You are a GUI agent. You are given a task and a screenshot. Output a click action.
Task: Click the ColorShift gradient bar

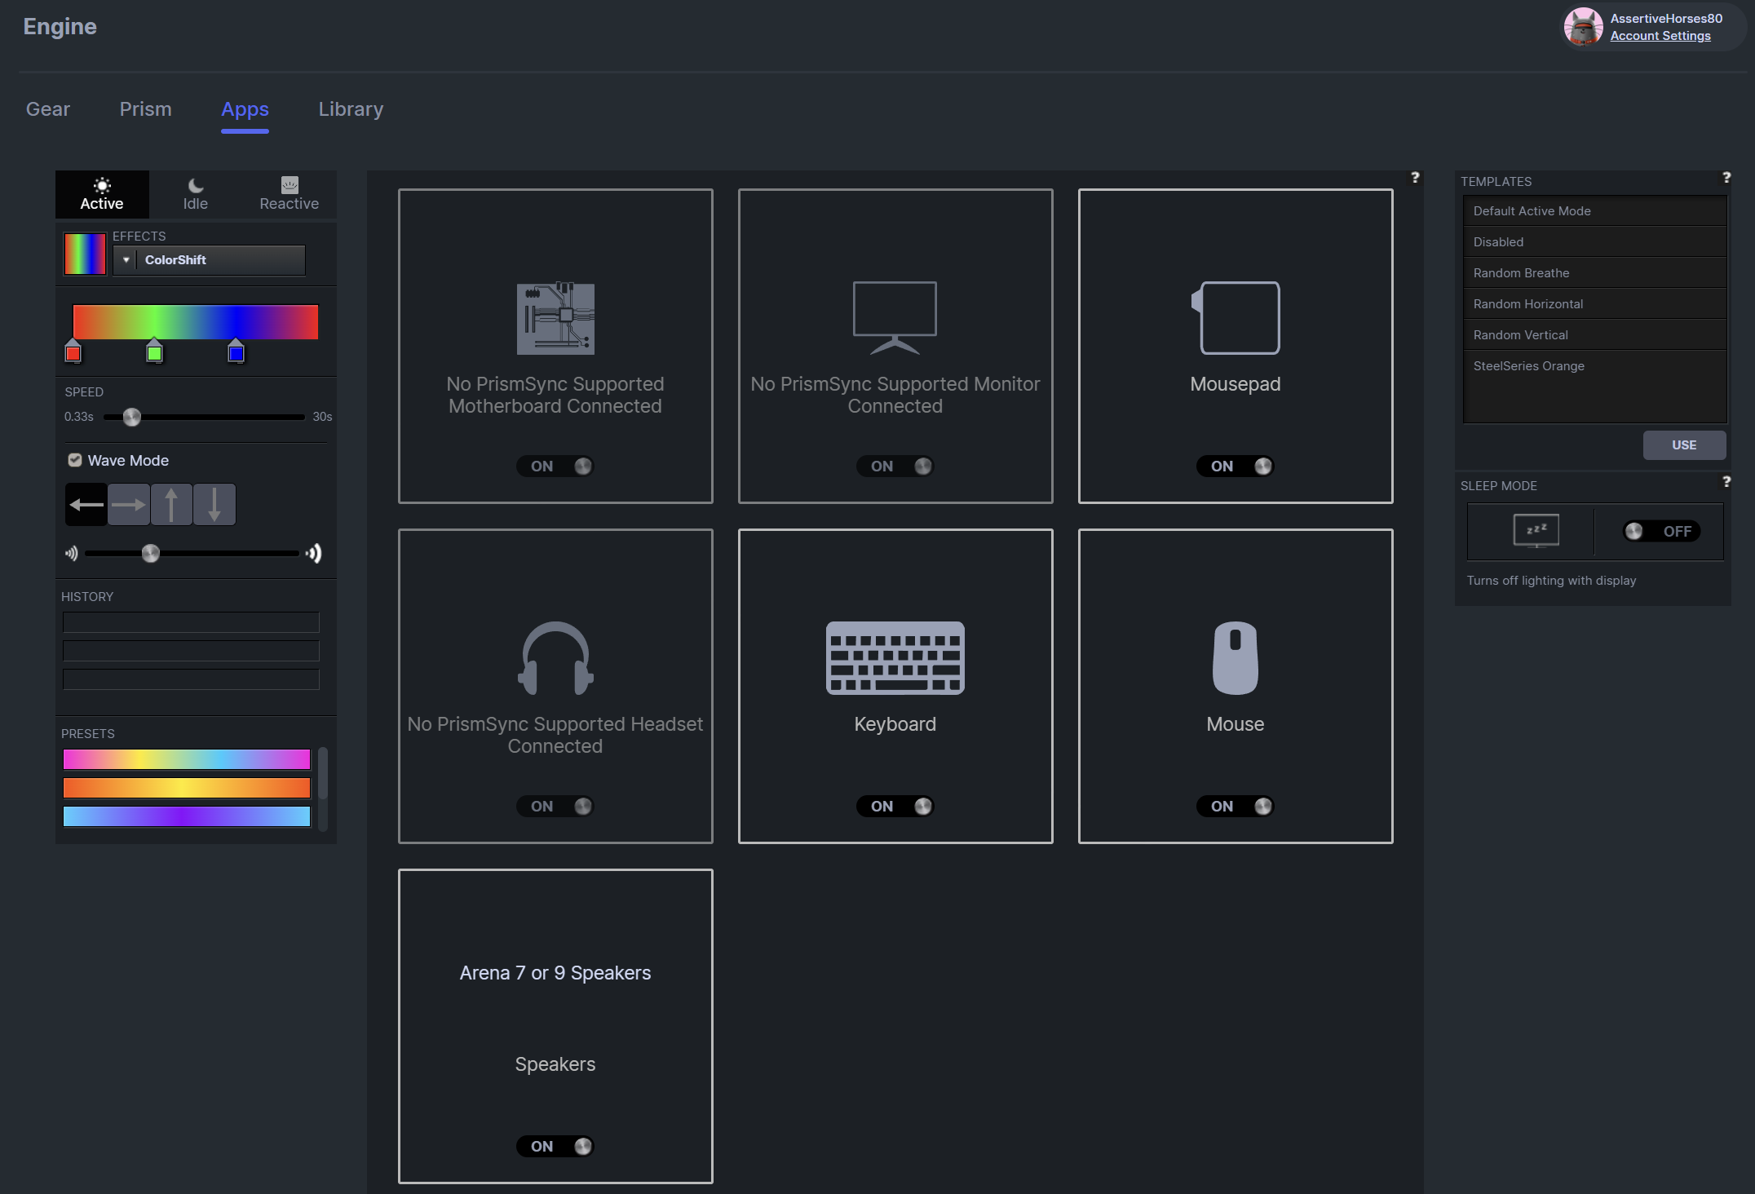(196, 321)
